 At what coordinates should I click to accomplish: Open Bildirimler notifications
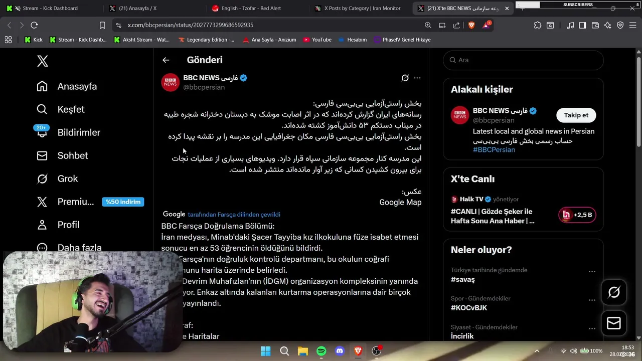pos(68,132)
